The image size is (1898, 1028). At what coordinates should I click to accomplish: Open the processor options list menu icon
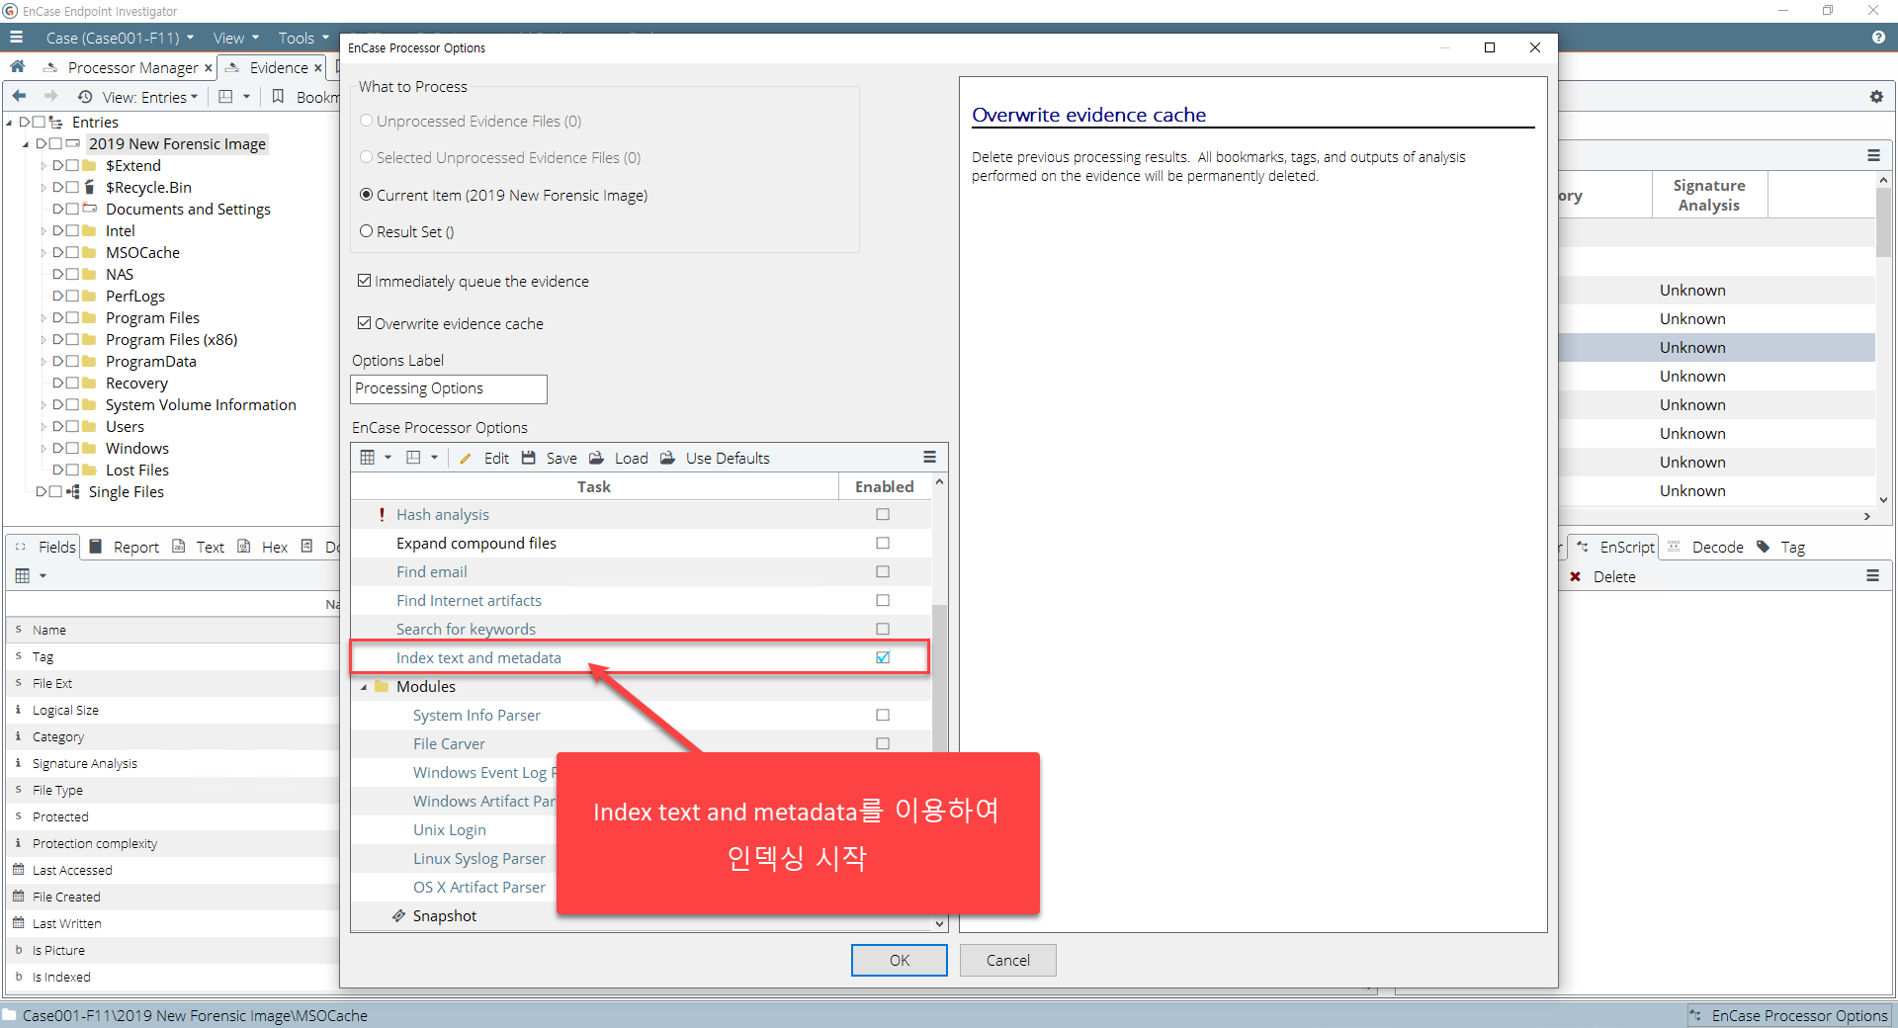click(929, 457)
